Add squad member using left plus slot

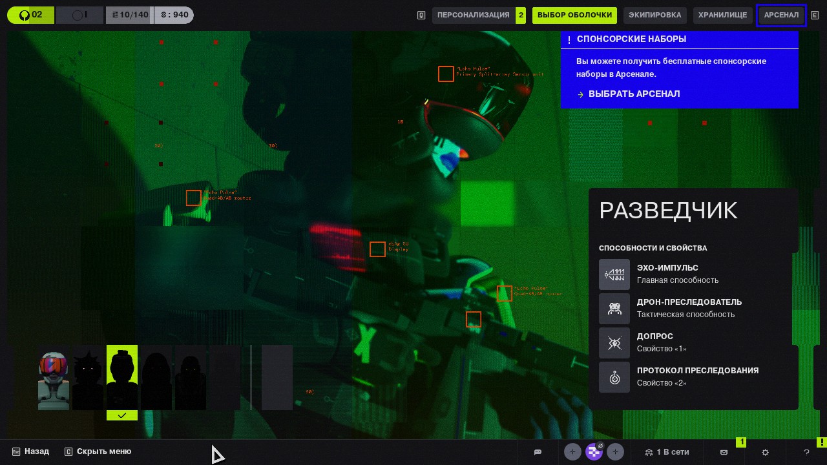coord(572,452)
